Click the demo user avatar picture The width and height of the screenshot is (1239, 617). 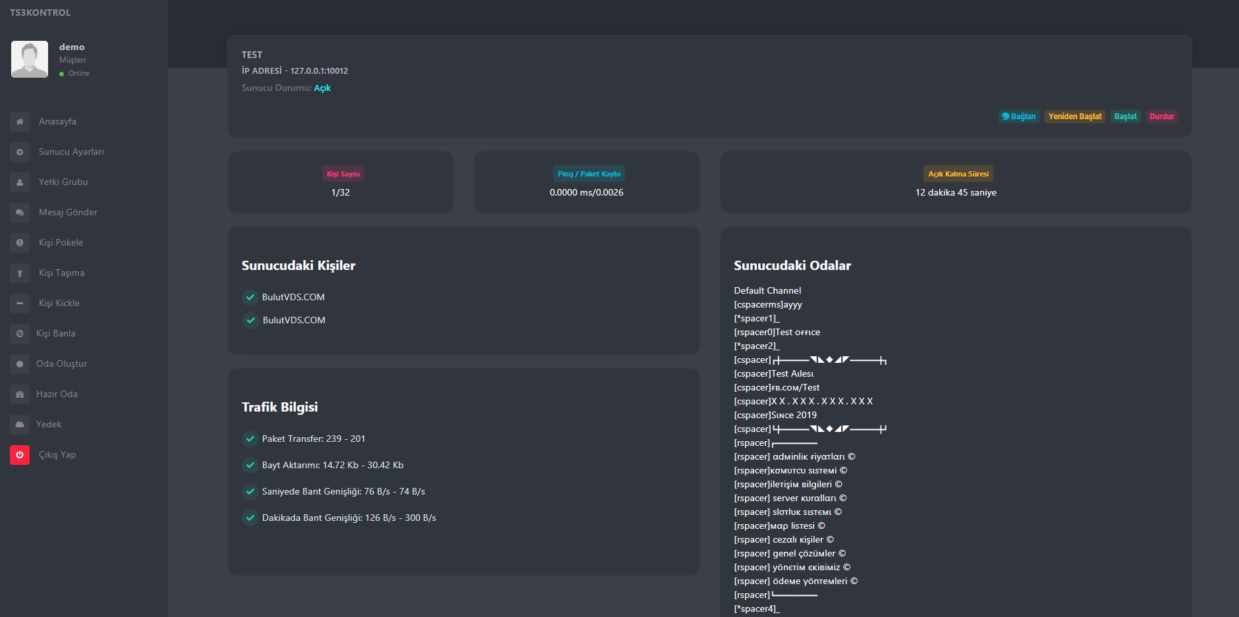(30, 59)
